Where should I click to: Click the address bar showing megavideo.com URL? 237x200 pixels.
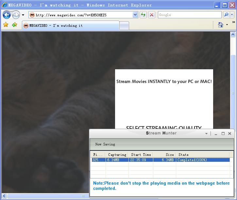(83, 15)
